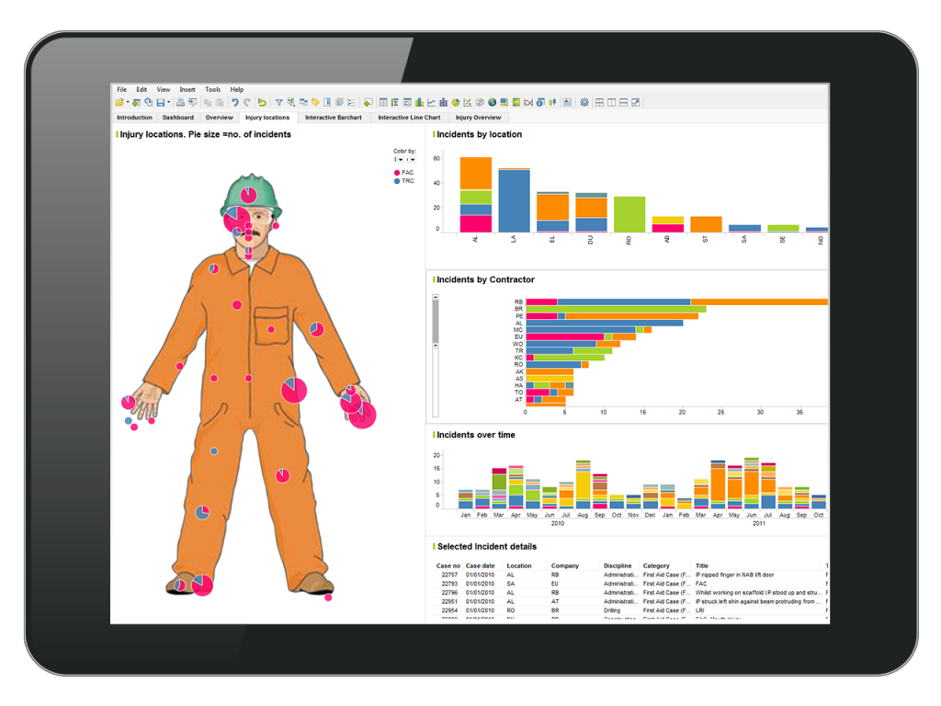The width and height of the screenshot is (941, 706).
Task: Open the second Color by dropdown arrow
Action: (411, 160)
